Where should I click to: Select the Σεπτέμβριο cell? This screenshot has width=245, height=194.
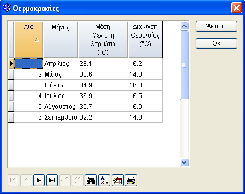point(61,117)
